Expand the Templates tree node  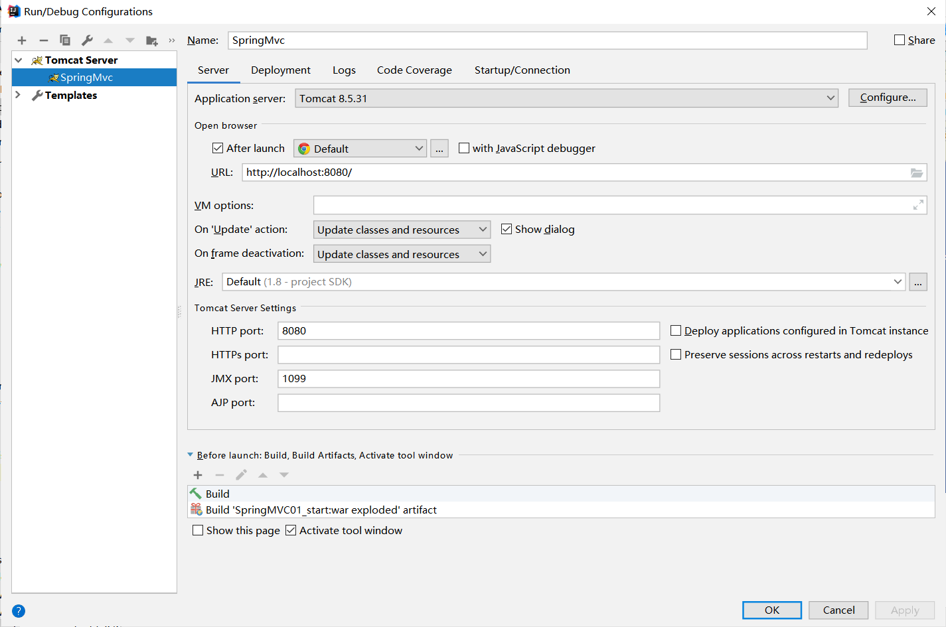(x=18, y=95)
